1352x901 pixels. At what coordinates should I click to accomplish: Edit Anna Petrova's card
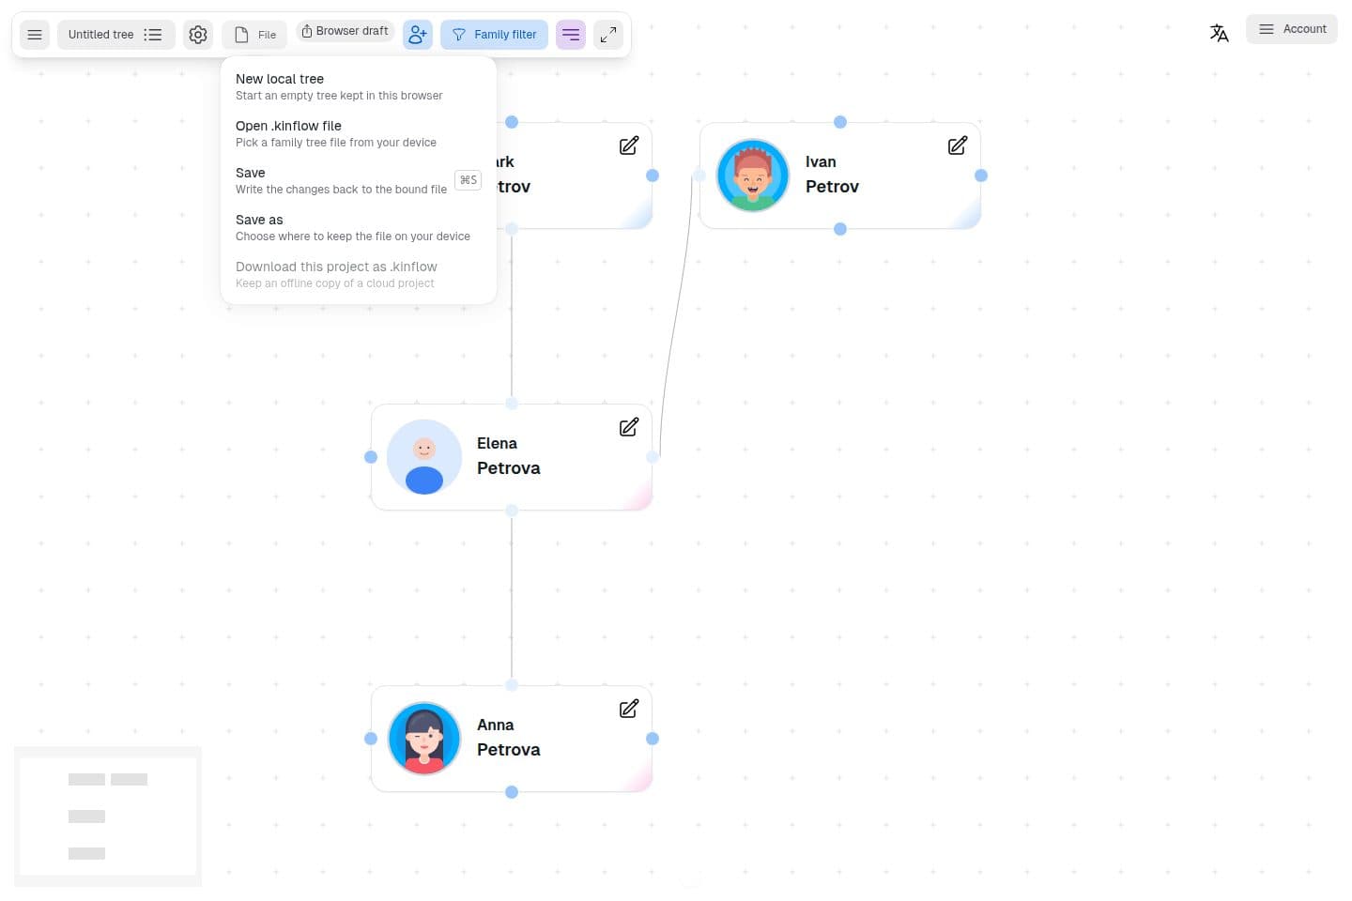[x=629, y=709]
